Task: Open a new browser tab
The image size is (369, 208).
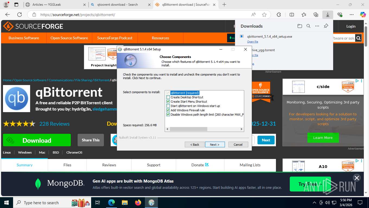Action: 224,5
